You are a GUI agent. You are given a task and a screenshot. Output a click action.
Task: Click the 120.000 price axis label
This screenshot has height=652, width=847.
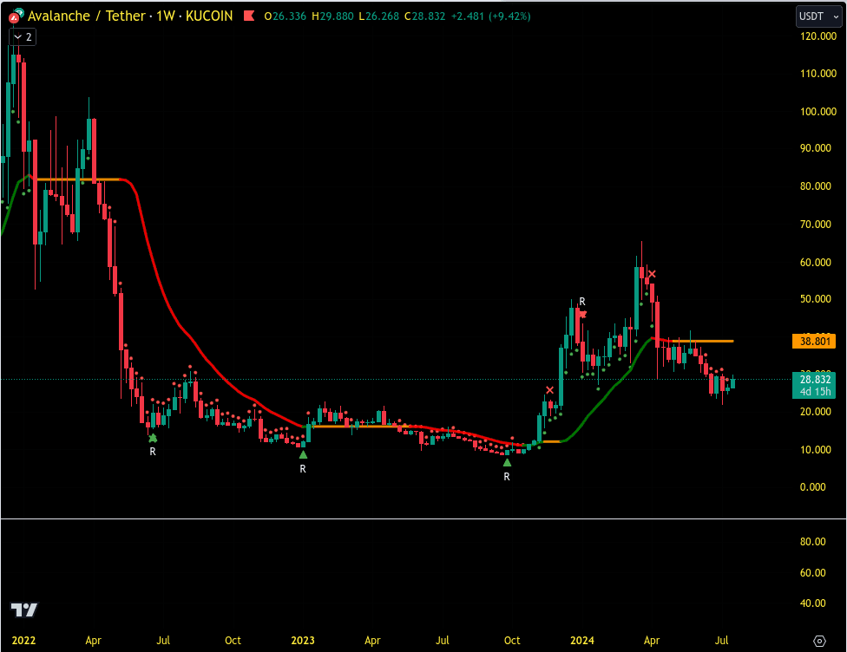[817, 36]
